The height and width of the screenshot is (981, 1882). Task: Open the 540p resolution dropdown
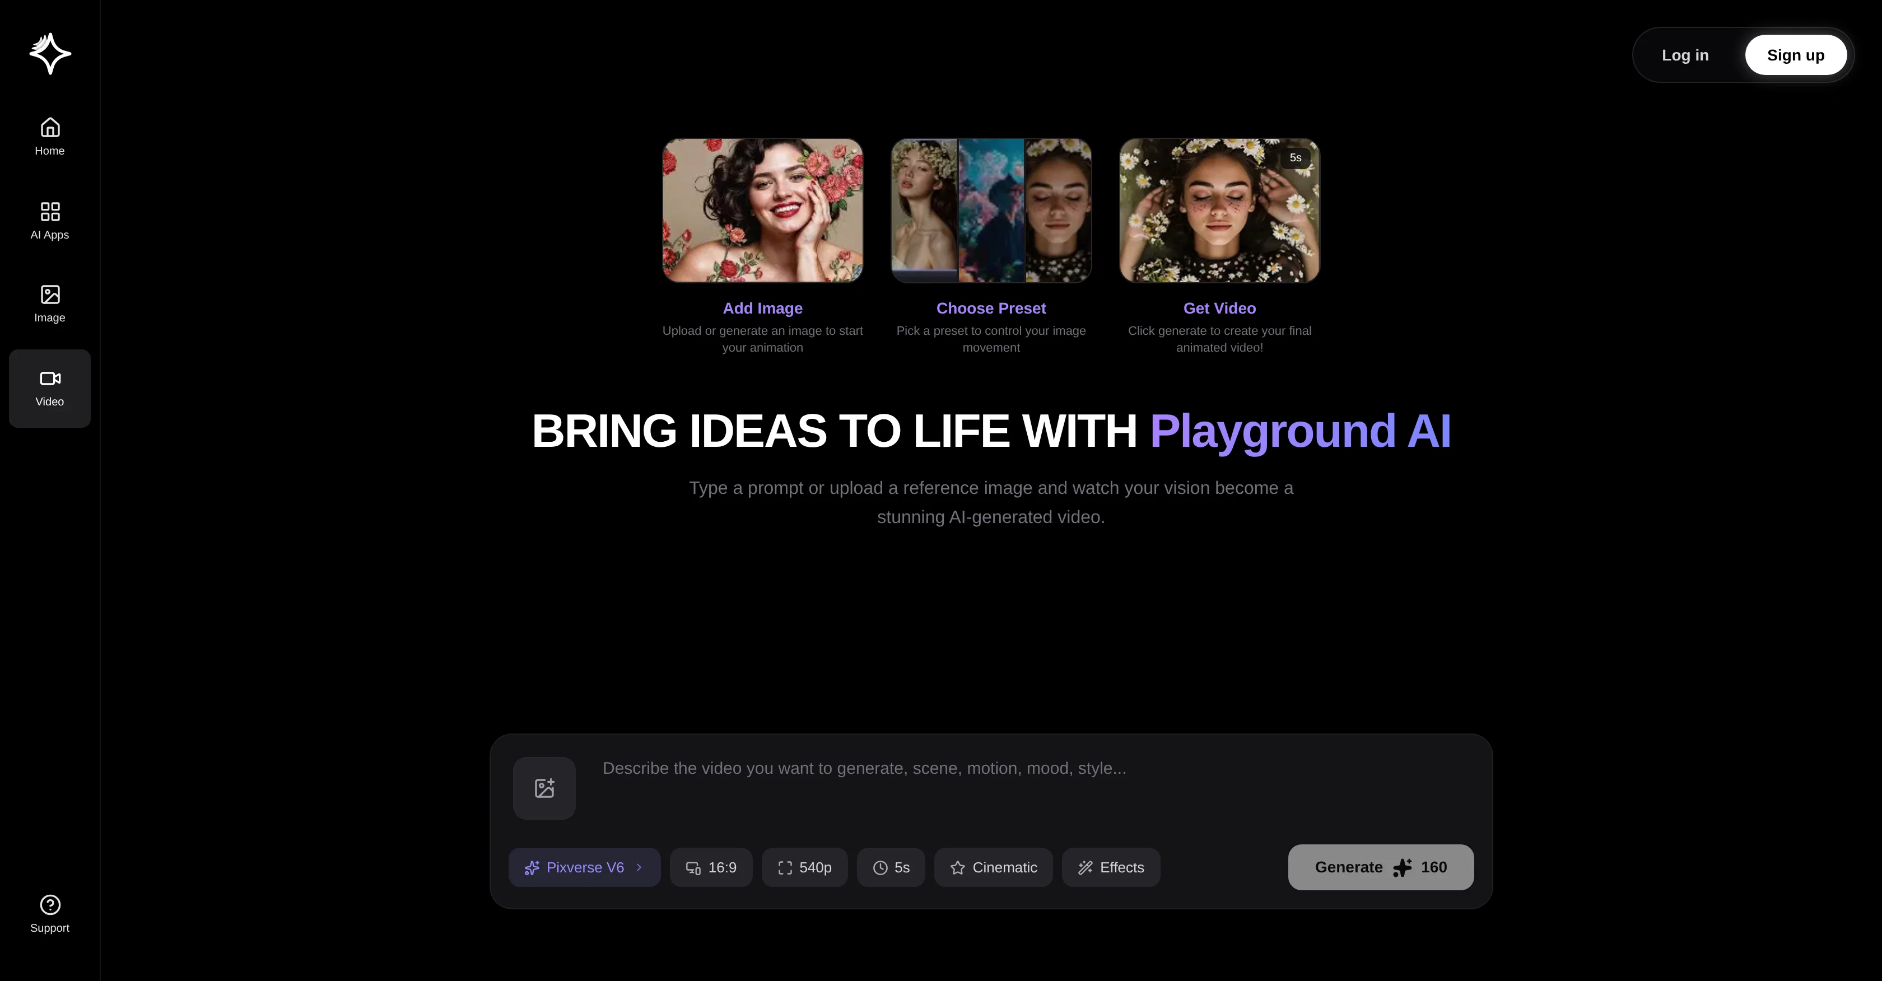point(804,867)
